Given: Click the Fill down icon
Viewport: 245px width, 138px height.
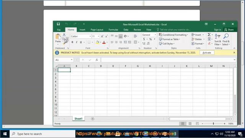Looking at the screenshot, I should pyautogui.click(x=209, y=39).
